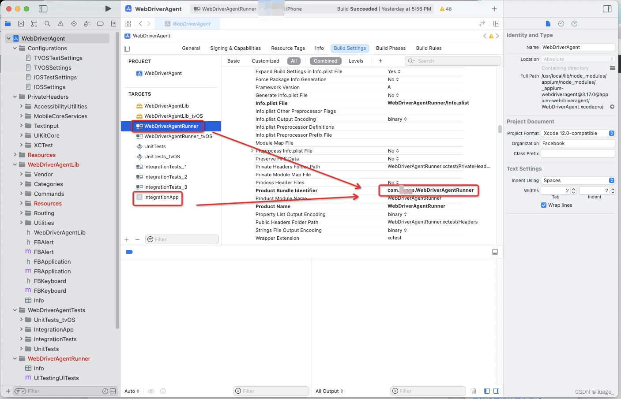Image resolution: width=621 pixels, height=399 pixels.
Task: Show All build settings
Action: [x=294, y=61]
